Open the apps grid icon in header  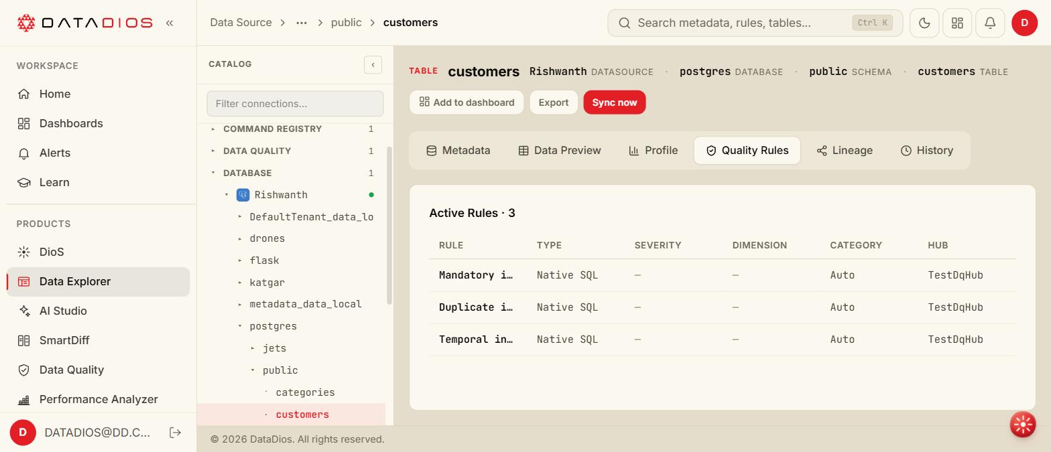(x=957, y=23)
